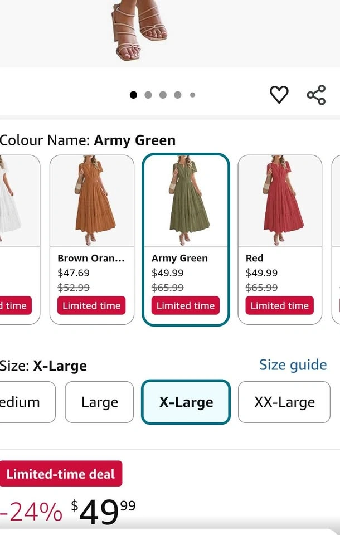Choose the Medium size option
340x535 pixels.
[27, 402]
